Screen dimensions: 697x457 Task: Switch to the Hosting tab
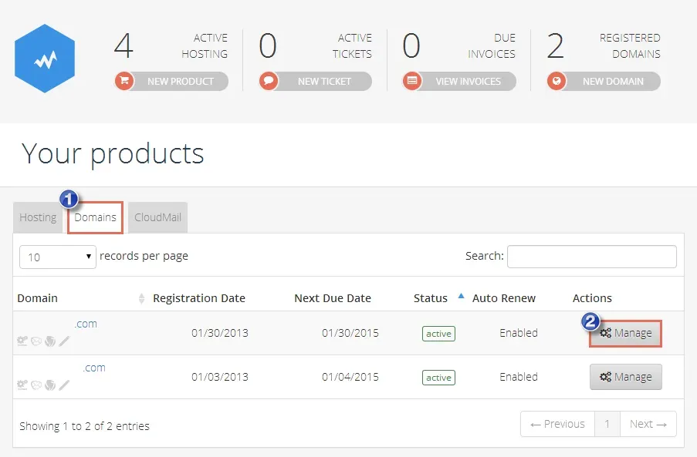pyautogui.click(x=38, y=217)
